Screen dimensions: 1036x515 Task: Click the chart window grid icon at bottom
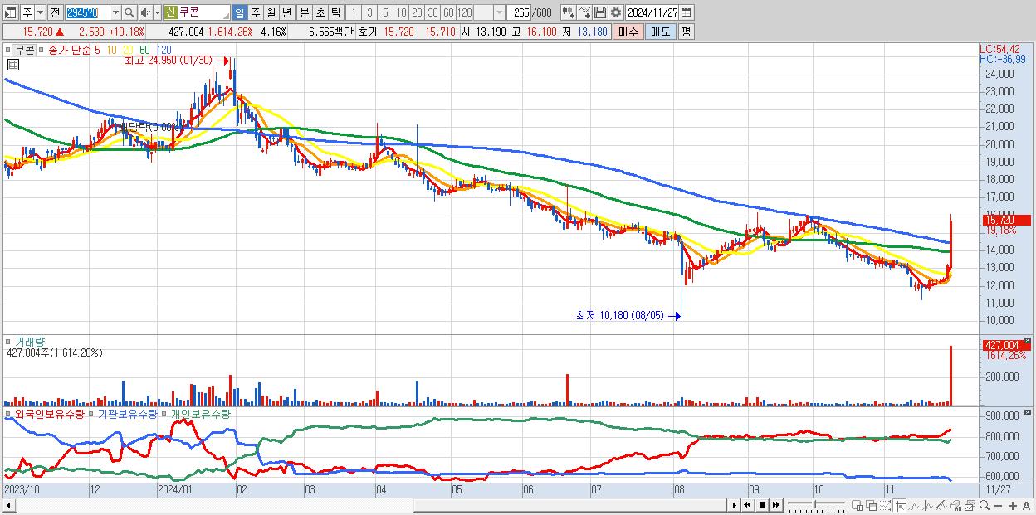[857, 504]
